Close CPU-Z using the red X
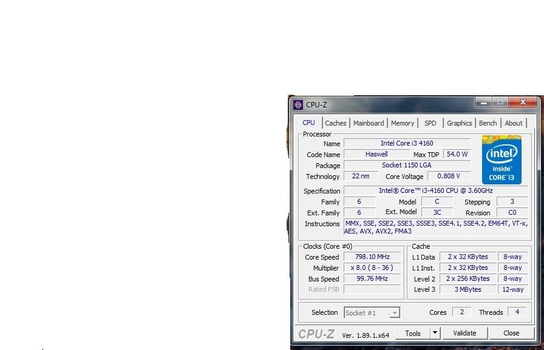Viewport: 544px width, 350px height. 523,102
